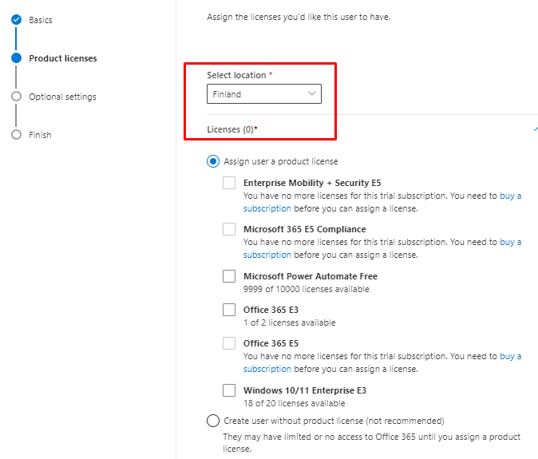Check the Microsoft Power Automate Free checkbox
This screenshot has height=459, width=538.
click(229, 277)
